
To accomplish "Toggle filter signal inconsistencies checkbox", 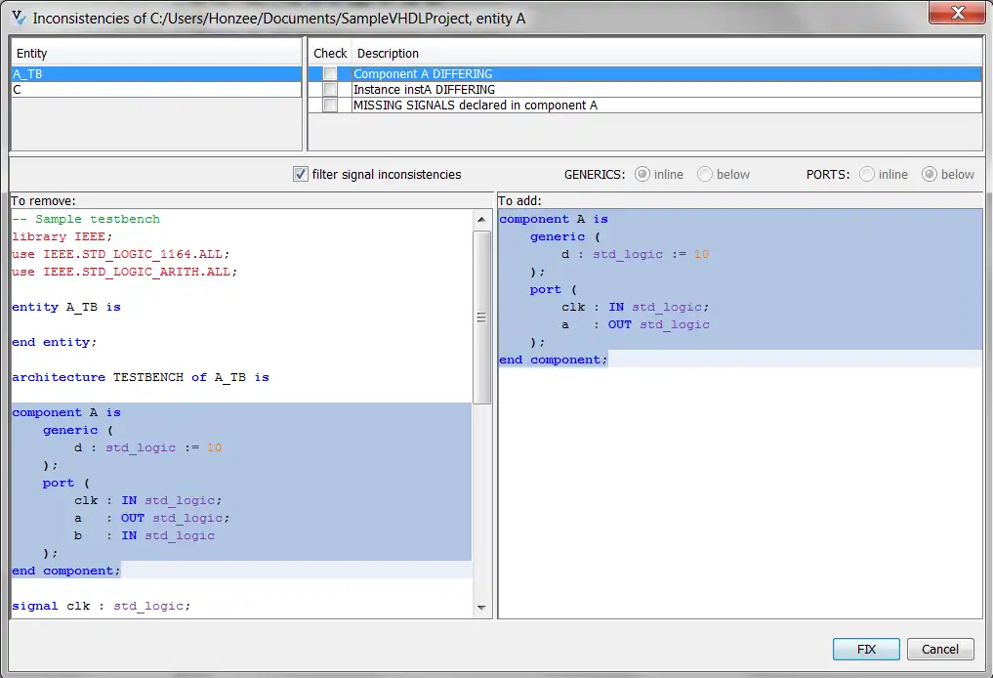I will click(301, 174).
